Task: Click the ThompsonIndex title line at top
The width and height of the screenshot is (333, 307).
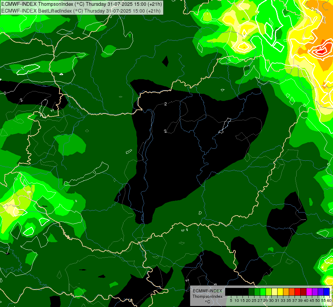Action: tap(82, 4)
